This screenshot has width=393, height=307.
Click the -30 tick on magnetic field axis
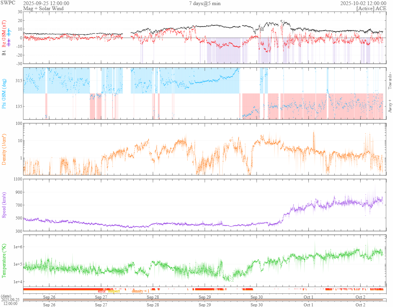tap(19, 64)
